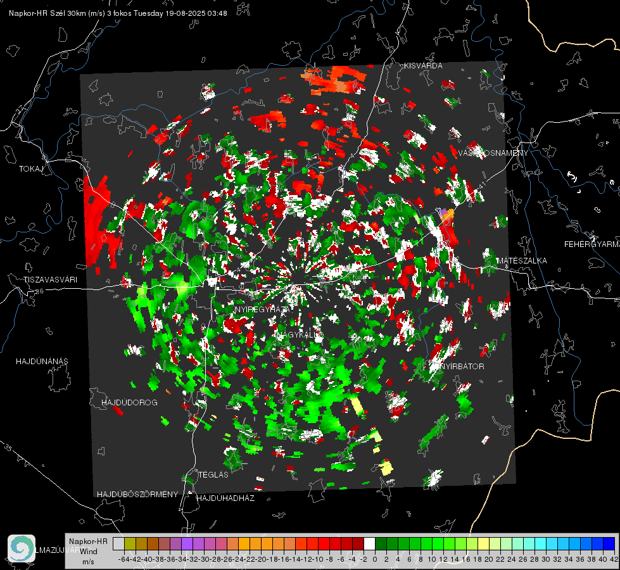Screen dimensions: 620x570
Task: Click the VÁSÁROSNAMÉNY city label
Action: pyautogui.click(x=493, y=153)
